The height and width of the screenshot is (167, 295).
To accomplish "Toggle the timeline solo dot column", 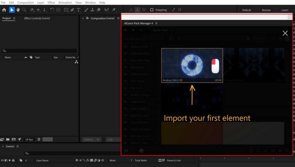I will coord(10,160).
